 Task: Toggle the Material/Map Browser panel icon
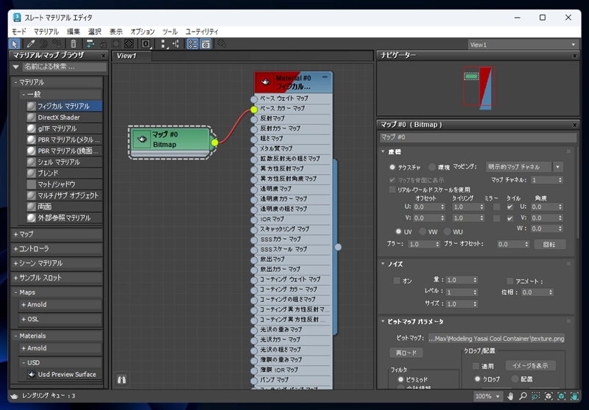193,44
